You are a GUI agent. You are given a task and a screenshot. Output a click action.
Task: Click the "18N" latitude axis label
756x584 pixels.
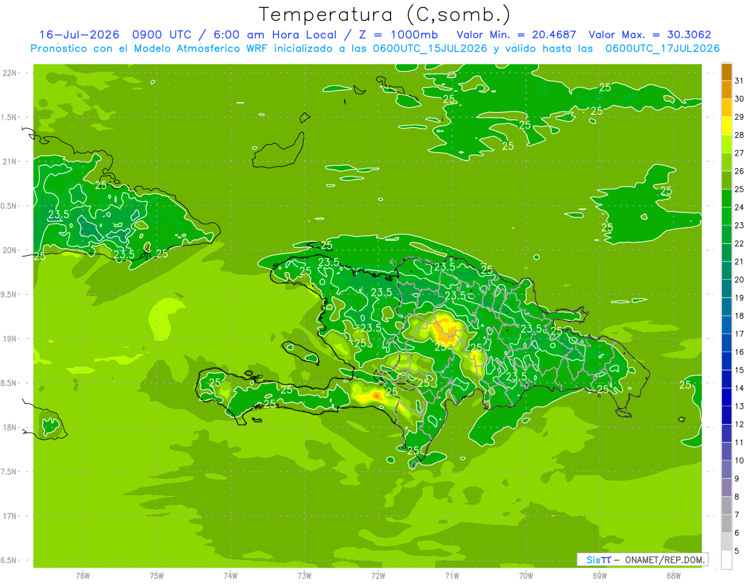tap(11, 427)
